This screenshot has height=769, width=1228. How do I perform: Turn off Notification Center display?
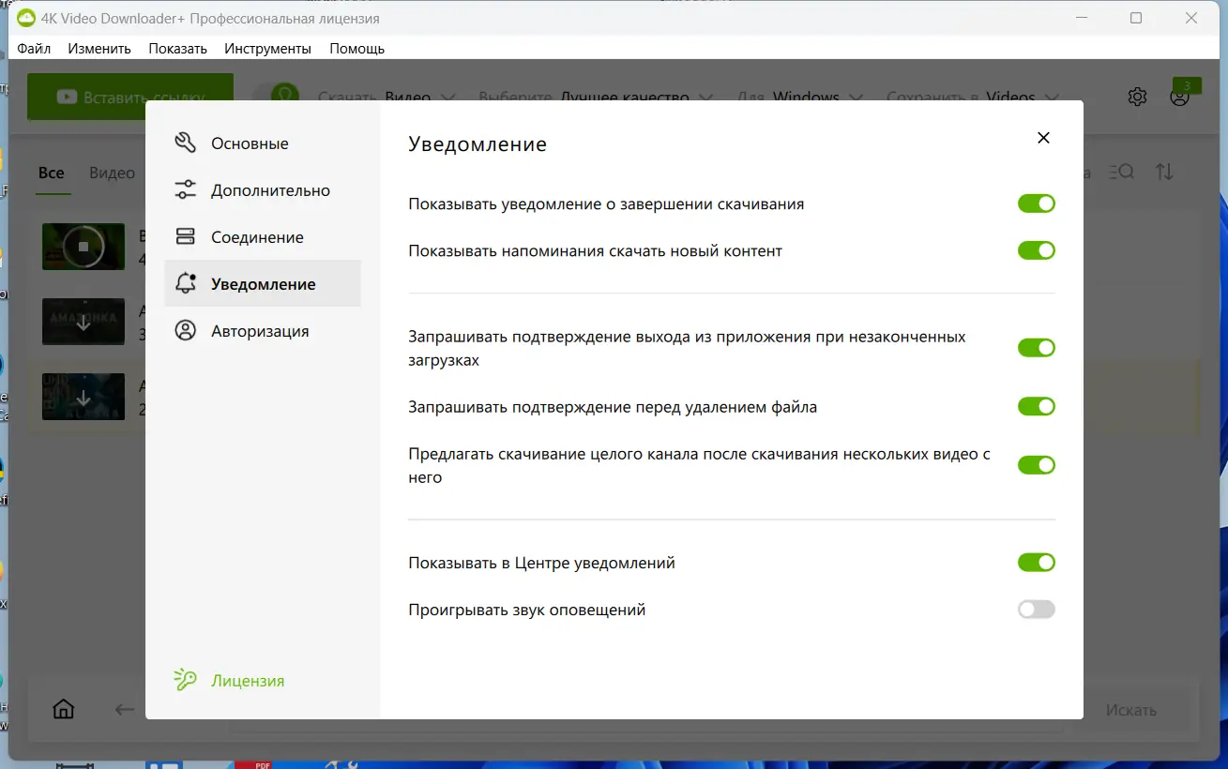click(x=1036, y=562)
